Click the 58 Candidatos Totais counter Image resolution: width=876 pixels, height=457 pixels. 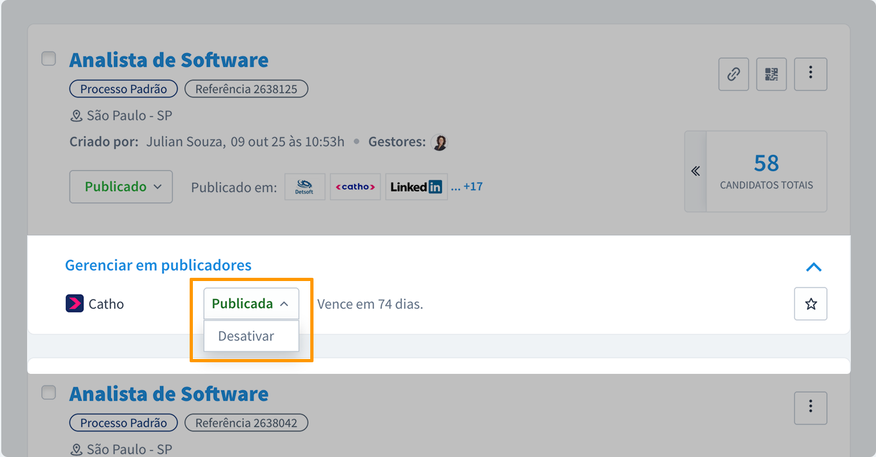766,171
